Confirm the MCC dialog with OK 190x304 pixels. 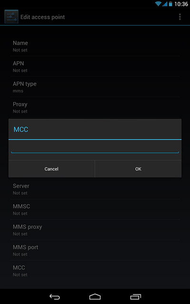click(x=138, y=169)
